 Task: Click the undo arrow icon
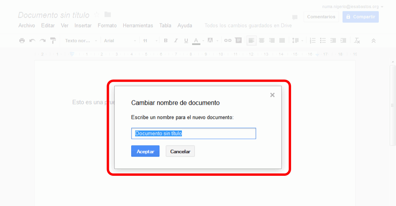pos(32,40)
